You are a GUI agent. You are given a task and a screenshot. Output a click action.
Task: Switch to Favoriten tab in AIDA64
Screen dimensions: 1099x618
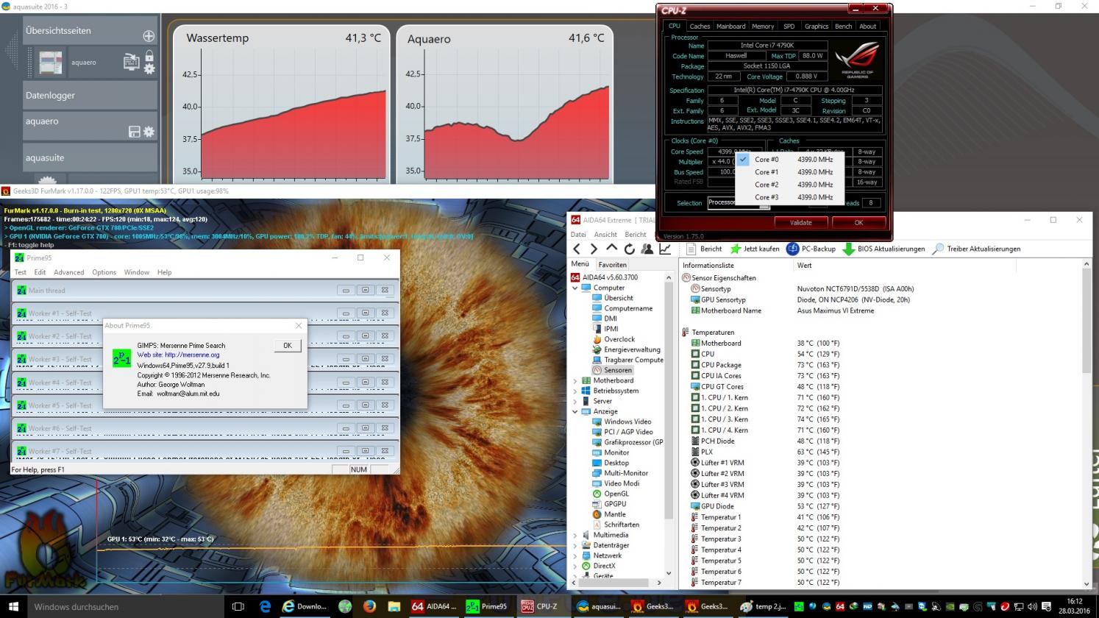pos(612,264)
